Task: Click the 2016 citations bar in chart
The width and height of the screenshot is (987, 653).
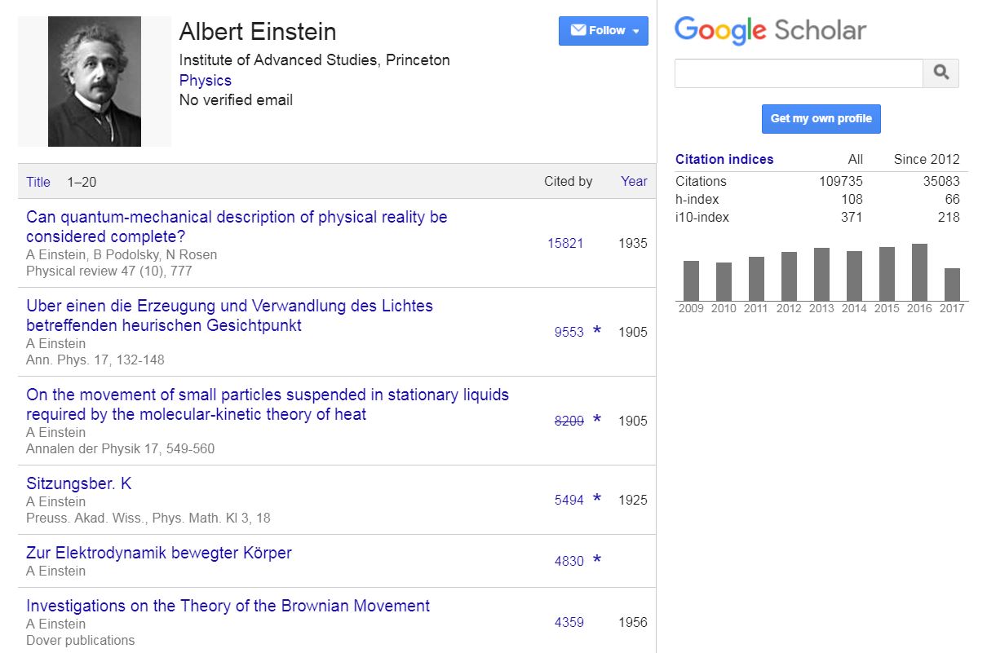Action: click(919, 272)
